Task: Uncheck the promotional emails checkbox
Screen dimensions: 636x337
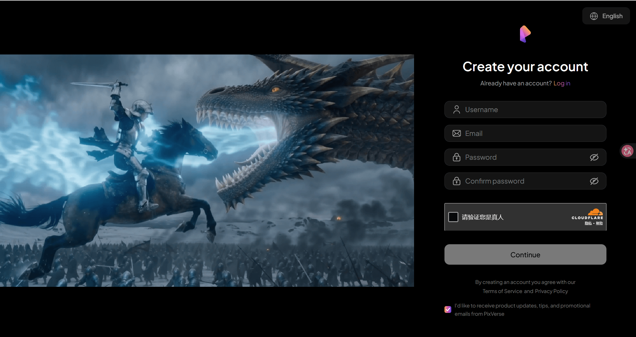Action: tap(448, 309)
